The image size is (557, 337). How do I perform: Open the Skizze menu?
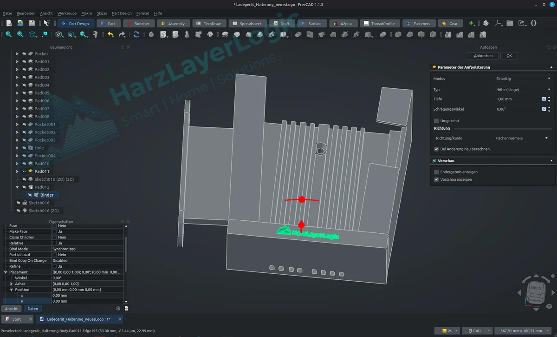(102, 13)
